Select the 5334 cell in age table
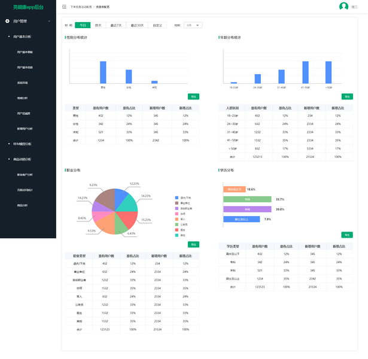 coord(310,148)
